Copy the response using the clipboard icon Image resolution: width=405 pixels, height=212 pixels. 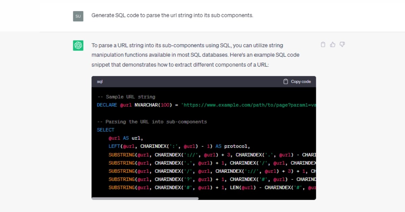point(323,45)
